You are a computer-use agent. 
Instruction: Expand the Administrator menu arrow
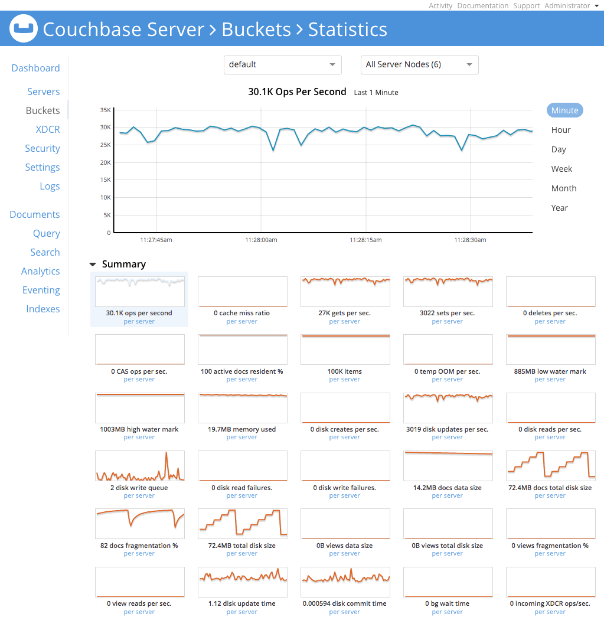click(596, 6)
